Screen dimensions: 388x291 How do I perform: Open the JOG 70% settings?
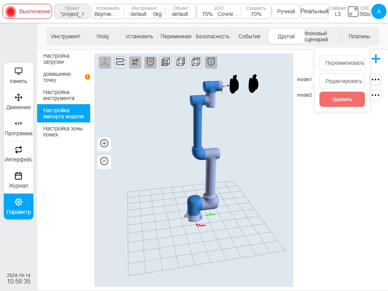tap(219, 11)
